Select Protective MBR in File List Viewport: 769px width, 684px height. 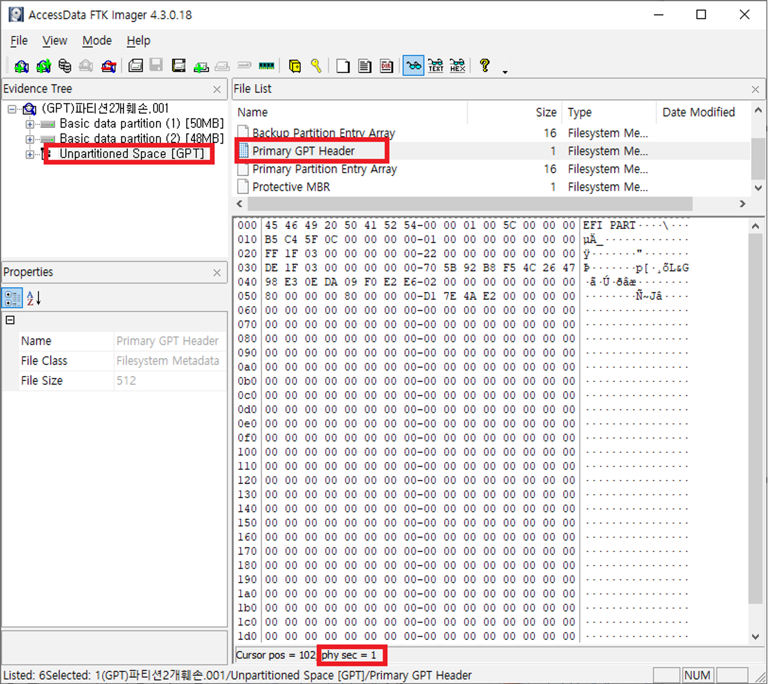pyautogui.click(x=291, y=187)
